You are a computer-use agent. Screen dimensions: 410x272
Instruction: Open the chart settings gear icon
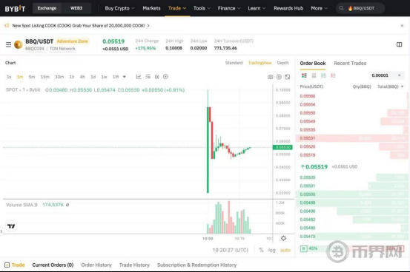pos(283,238)
